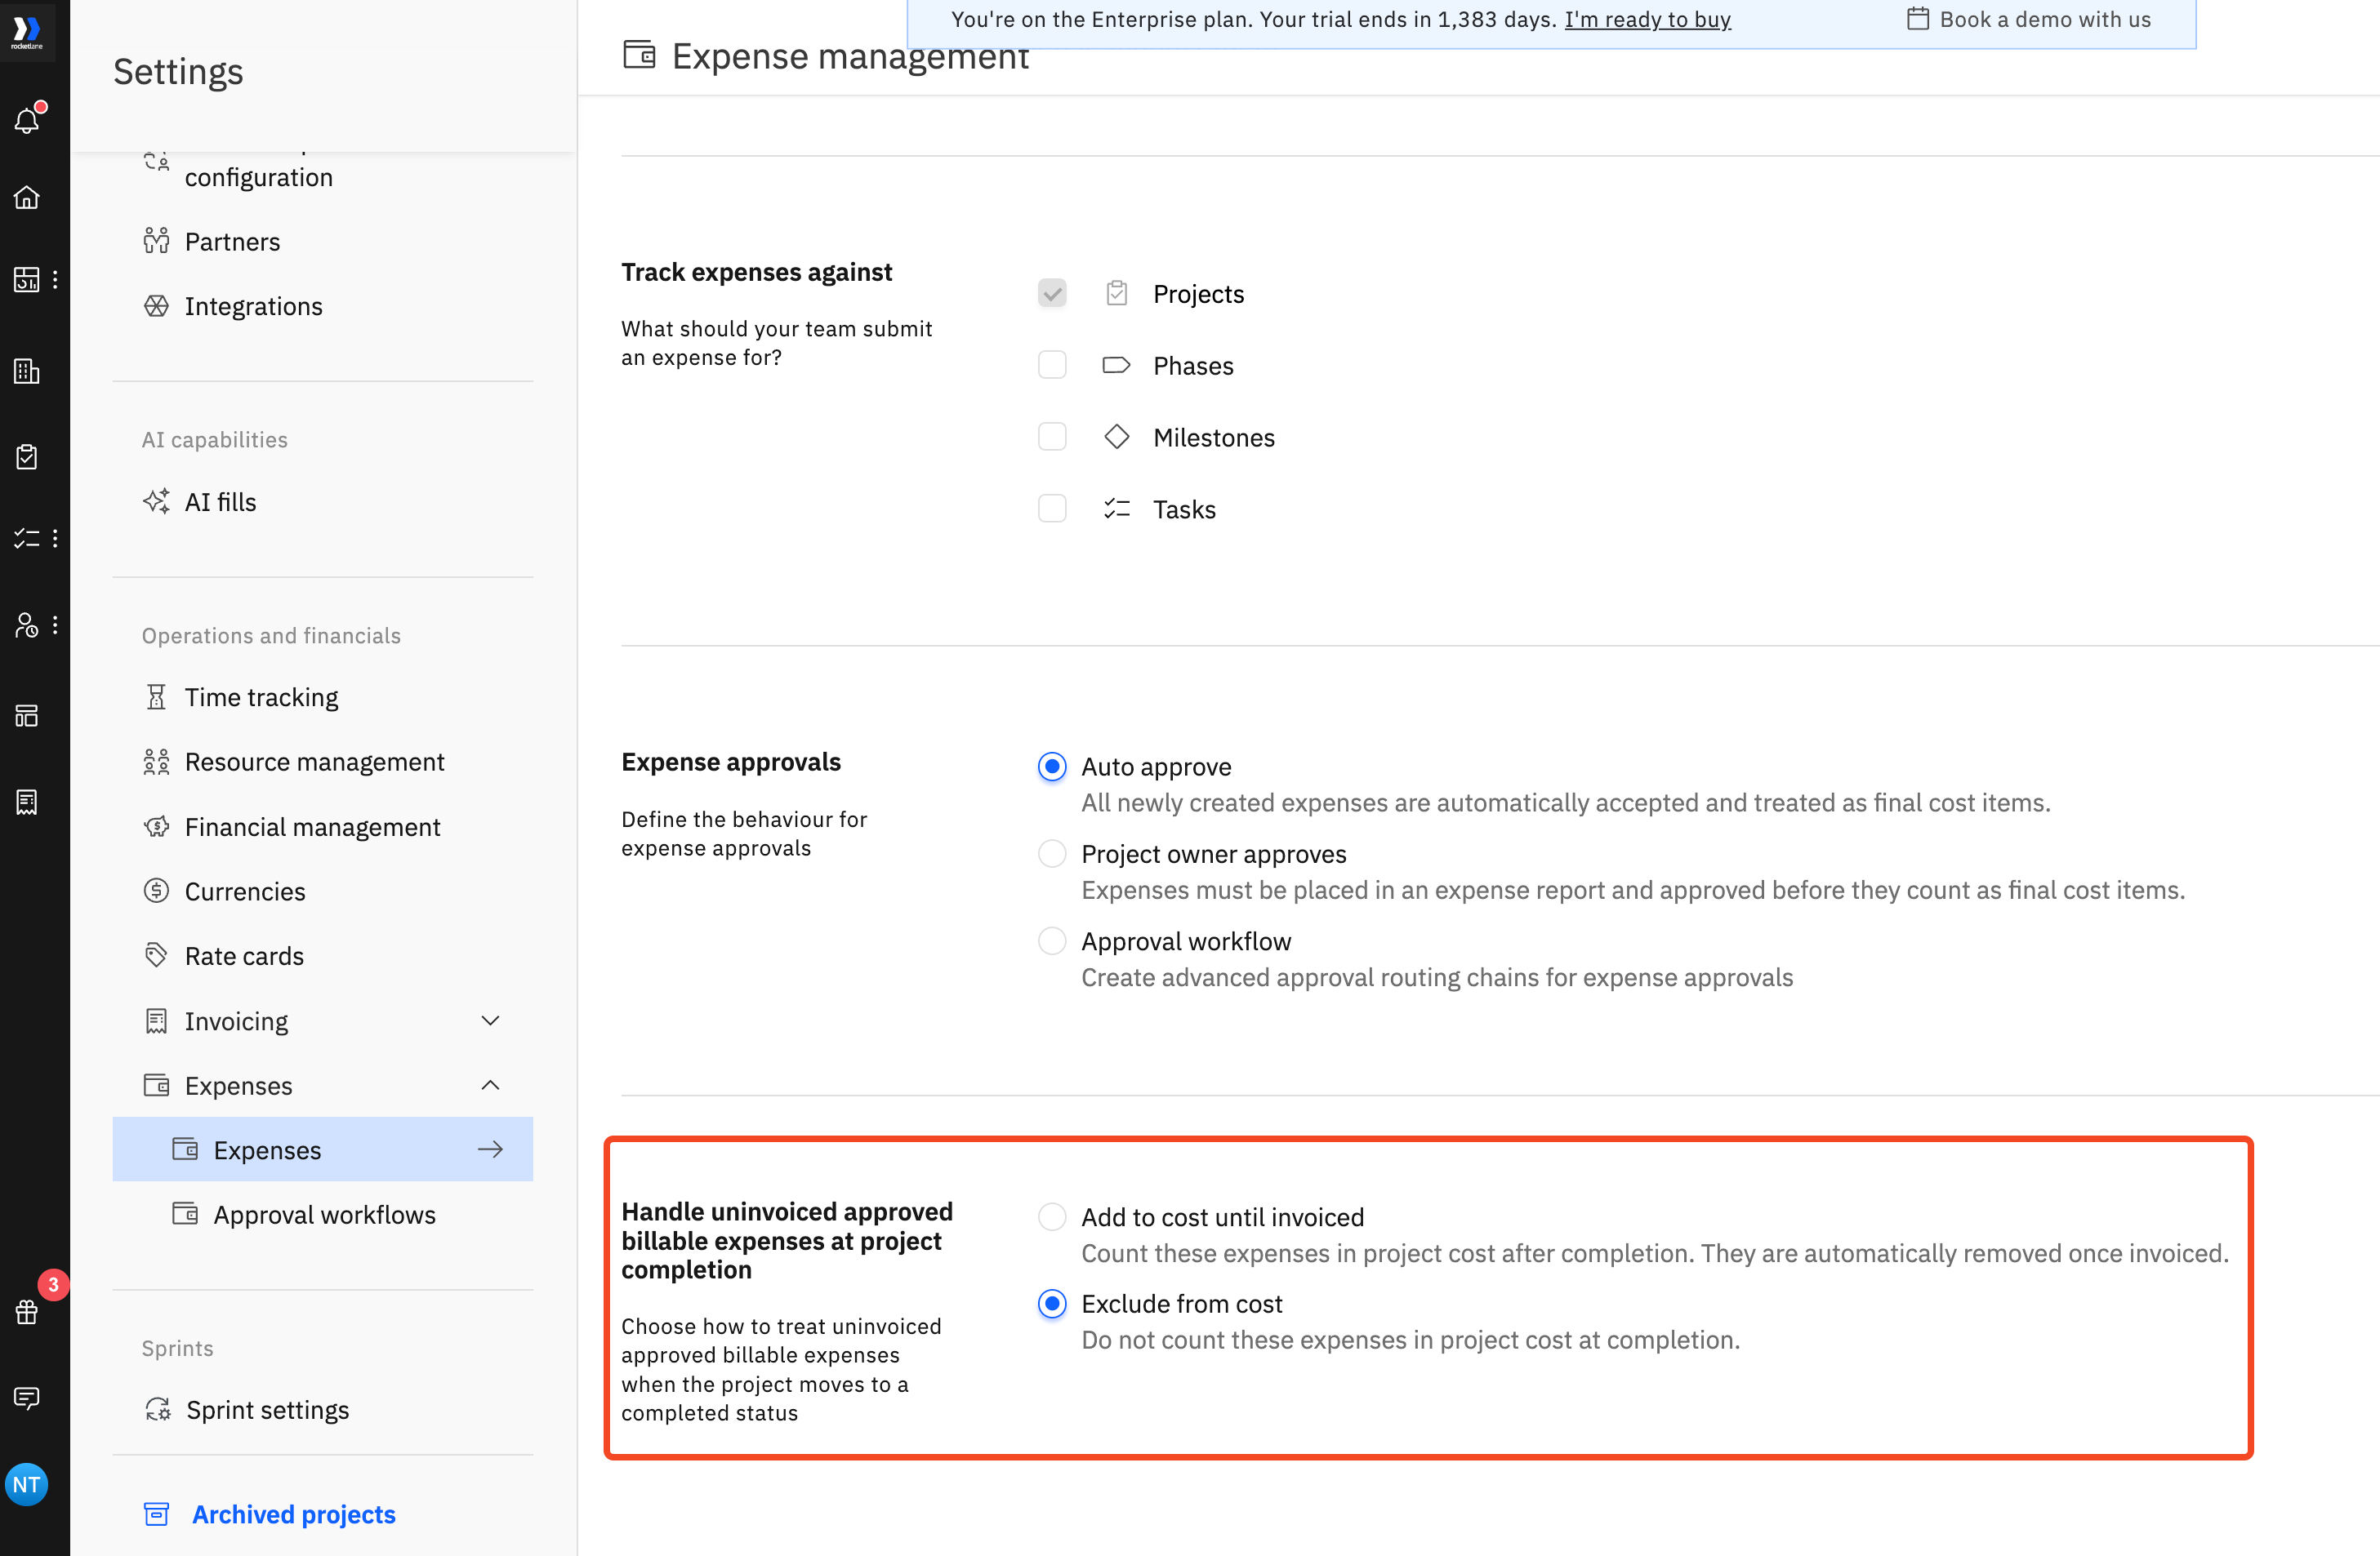This screenshot has height=1556, width=2380.
Task: Collapse the Expenses section chevron
Action: pos(490,1085)
